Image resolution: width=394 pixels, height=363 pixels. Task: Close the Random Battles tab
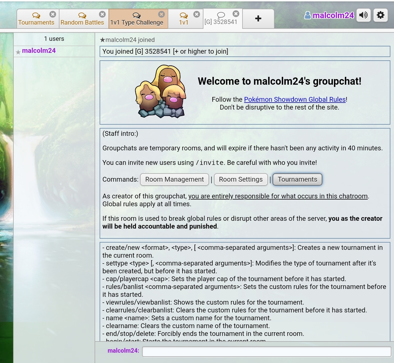[102, 14]
